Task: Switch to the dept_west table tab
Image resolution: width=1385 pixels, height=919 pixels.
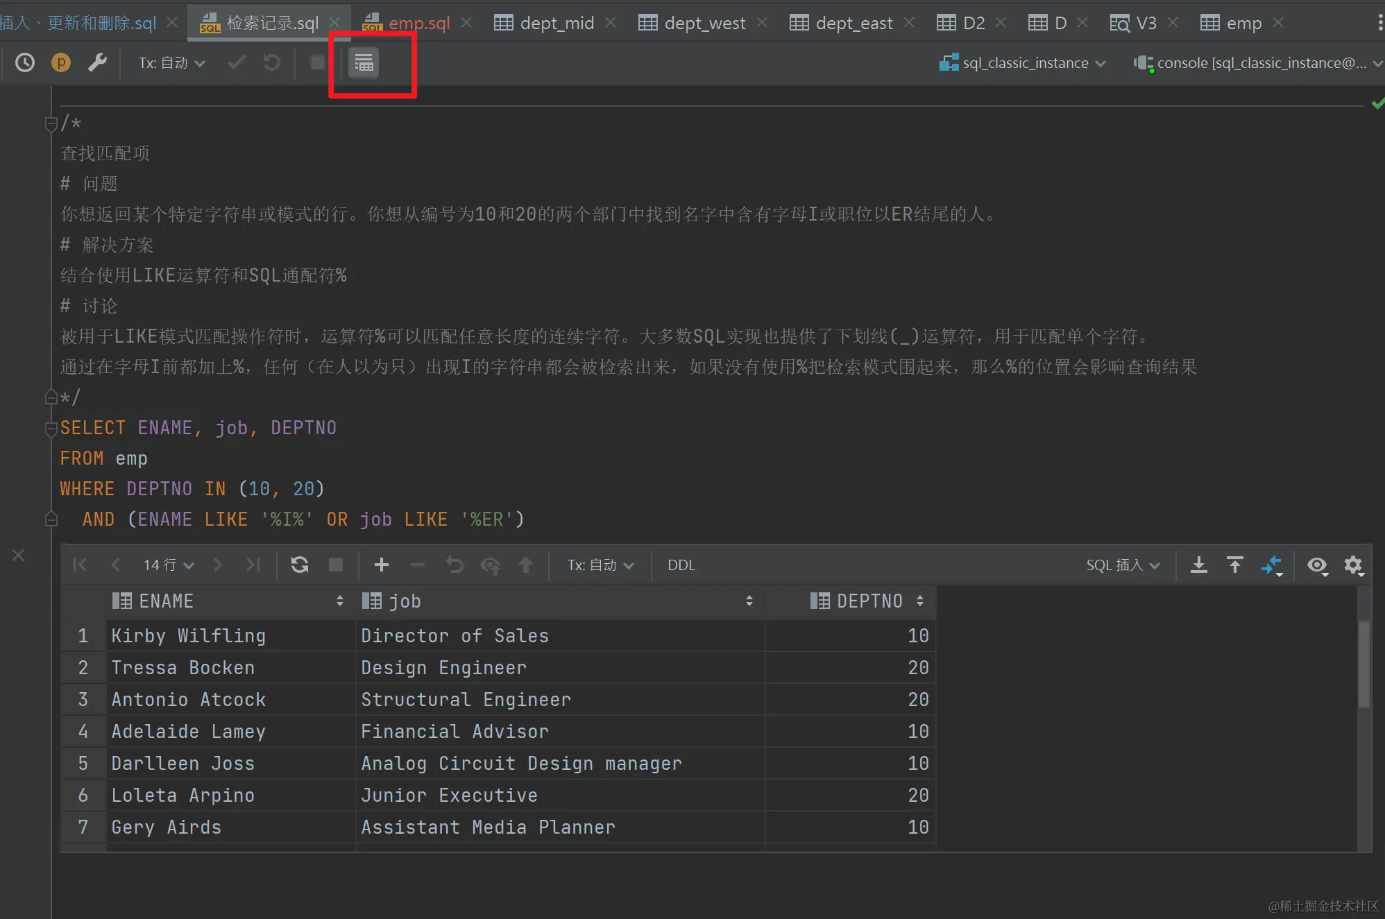Action: [704, 23]
